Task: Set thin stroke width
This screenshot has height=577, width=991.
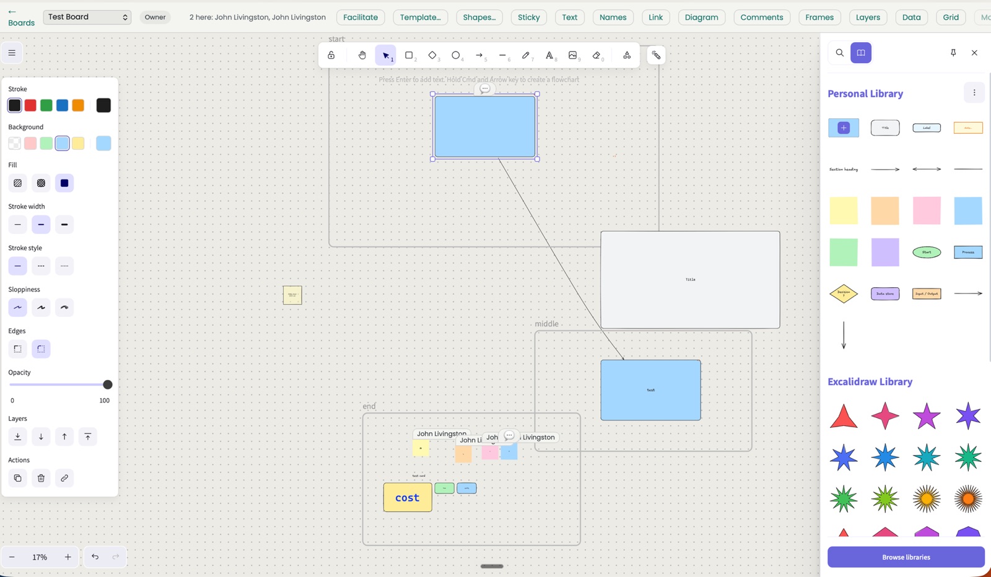Action: [x=17, y=224]
